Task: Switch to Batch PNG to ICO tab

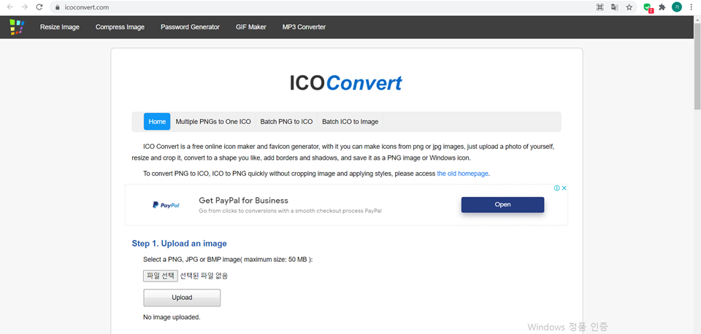Action: (x=286, y=122)
